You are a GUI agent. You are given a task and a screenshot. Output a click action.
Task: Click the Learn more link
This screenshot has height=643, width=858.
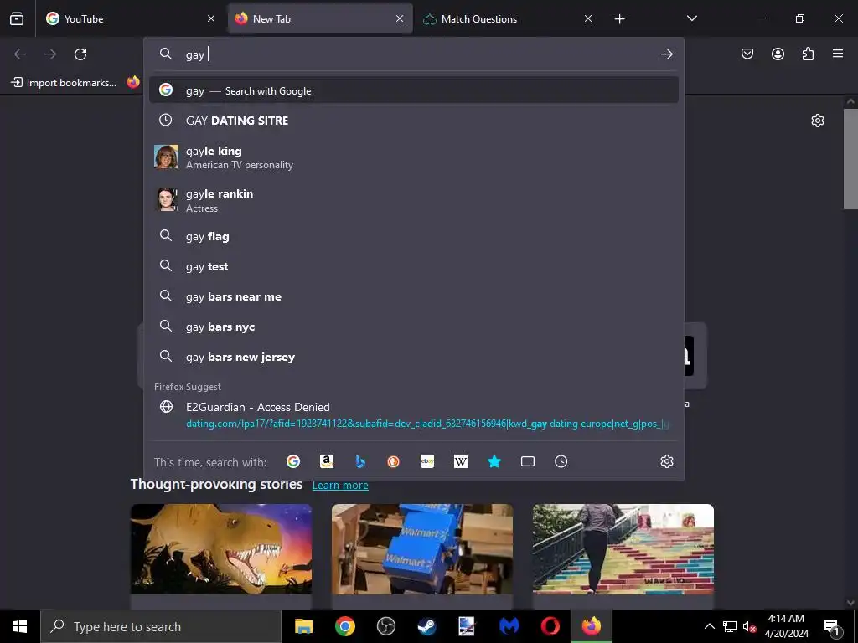340,485
